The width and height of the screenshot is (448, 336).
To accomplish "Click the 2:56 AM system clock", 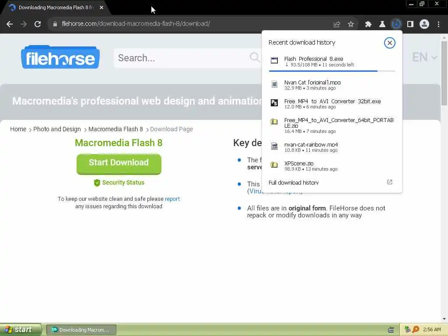I will [x=432, y=330].
